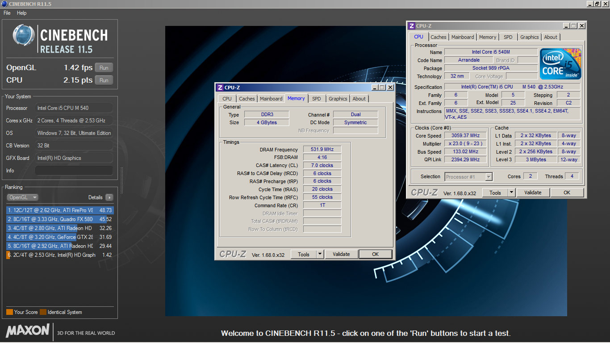Open About tab in right CPU-Z window
The height and width of the screenshot is (343, 610).
click(x=551, y=37)
